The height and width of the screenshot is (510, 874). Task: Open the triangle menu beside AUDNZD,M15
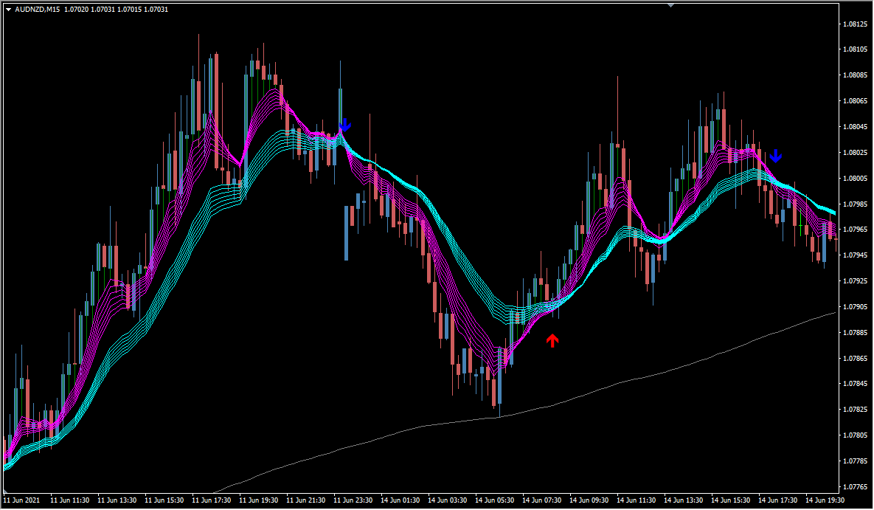pyautogui.click(x=8, y=10)
